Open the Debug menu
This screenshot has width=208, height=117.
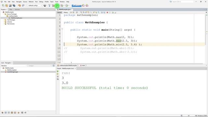pos(41,2)
